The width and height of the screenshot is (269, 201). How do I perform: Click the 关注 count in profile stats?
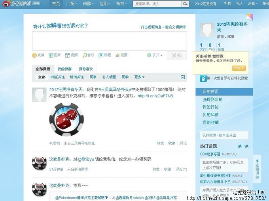[203, 47]
